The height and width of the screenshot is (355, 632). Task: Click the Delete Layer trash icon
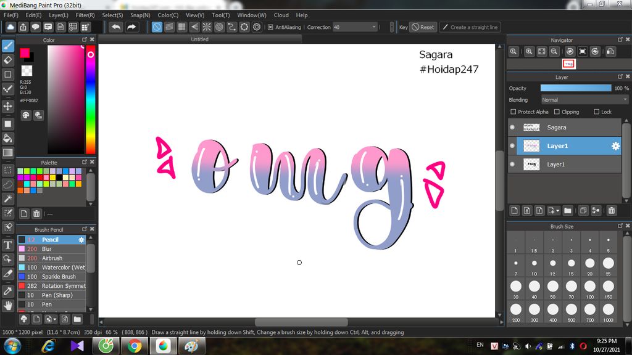tap(611, 211)
